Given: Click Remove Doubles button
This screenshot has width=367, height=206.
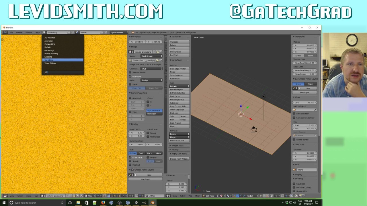Looking at the screenshot, I should [x=179, y=140].
